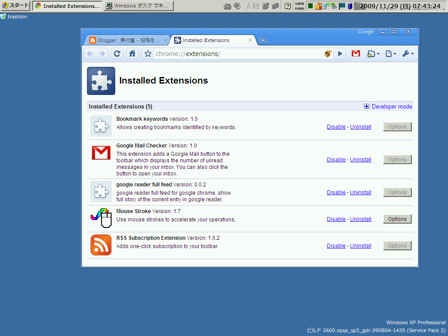448x336 pixels.
Task: Uninstall the Bookmark keywords extension
Action: [x=360, y=127]
